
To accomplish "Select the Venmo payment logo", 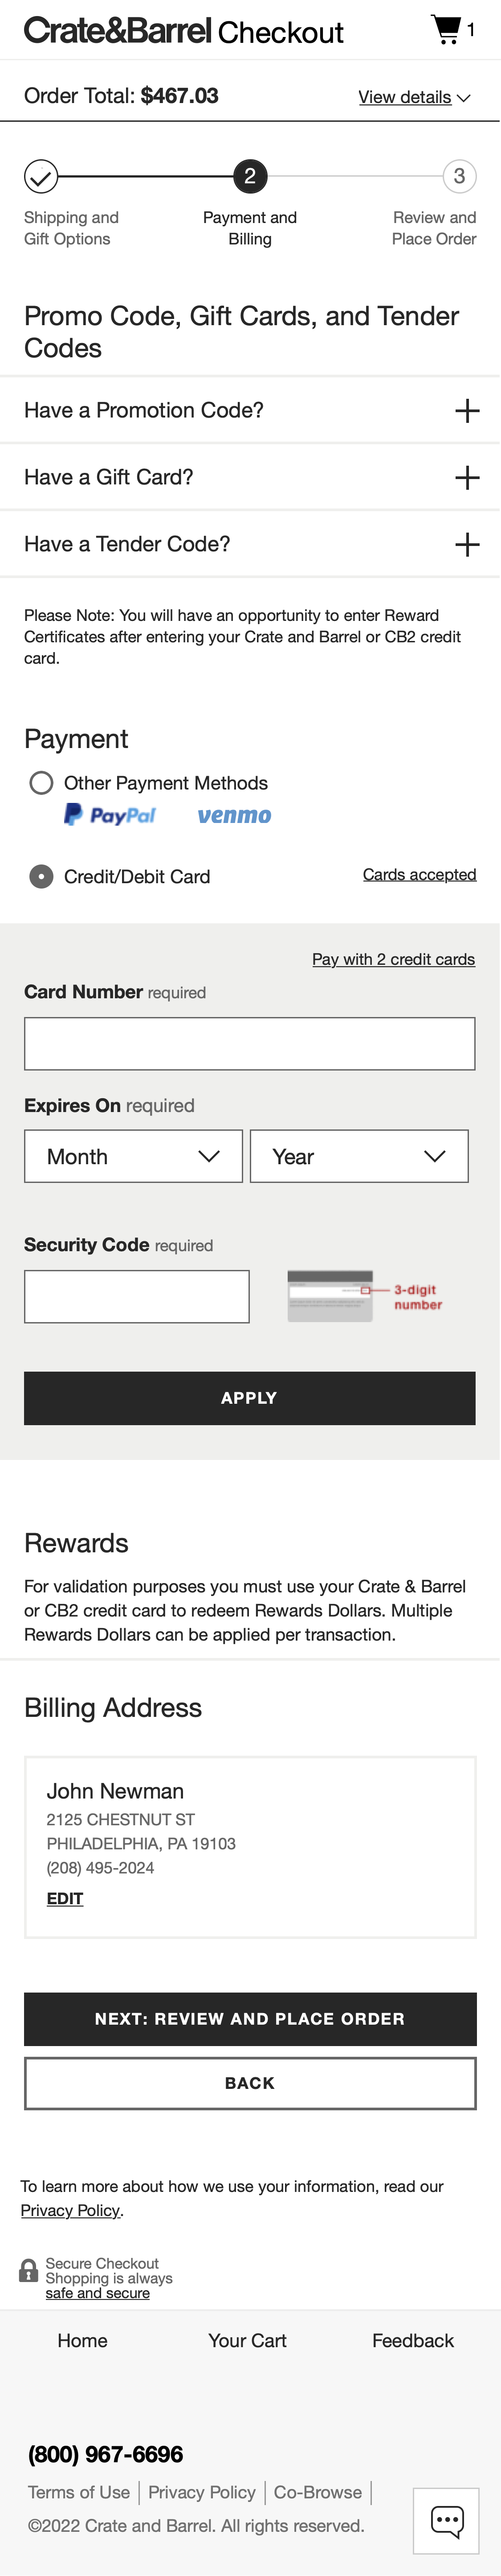I will pyautogui.click(x=233, y=816).
